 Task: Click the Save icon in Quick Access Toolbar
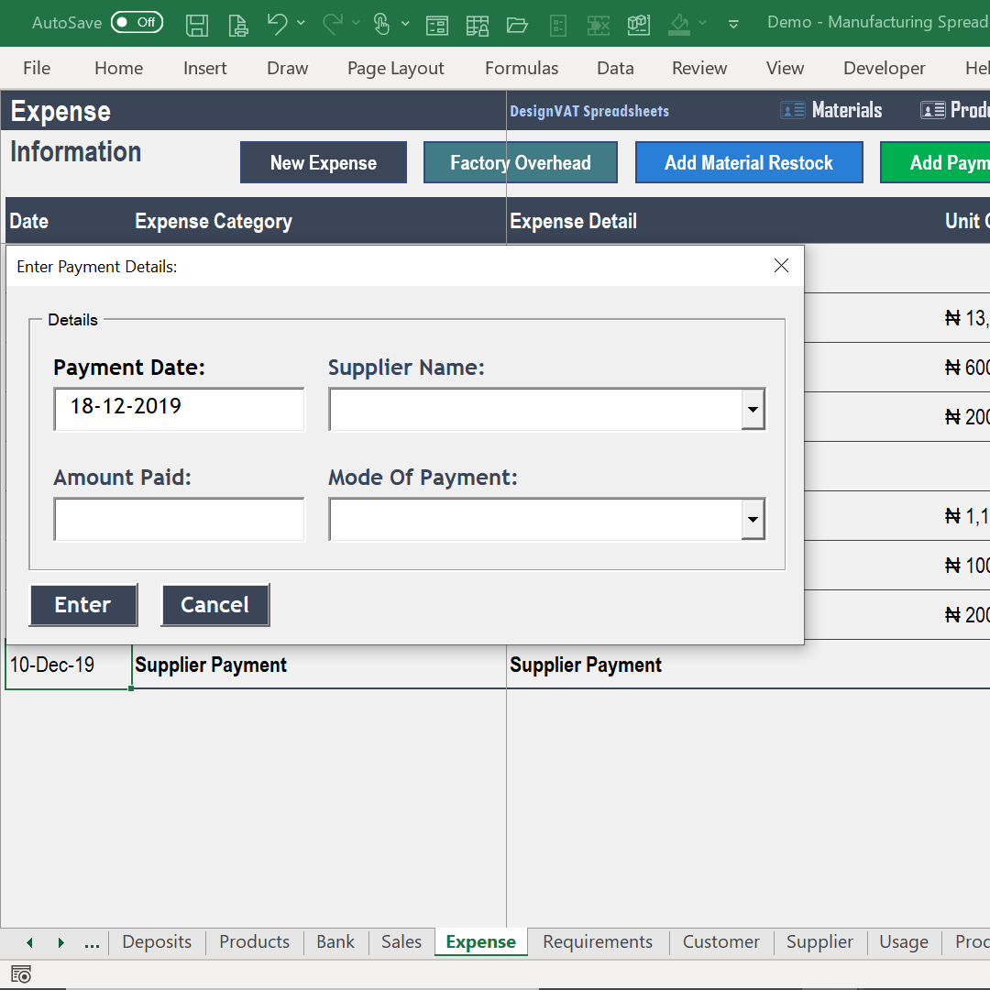(x=196, y=25)
